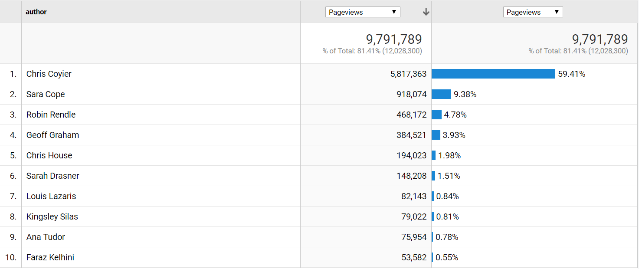Select the Kingsley Silas author name
The width and height of the screenshot is (639, 269).
pyautogui.click(x=52, y=217)
